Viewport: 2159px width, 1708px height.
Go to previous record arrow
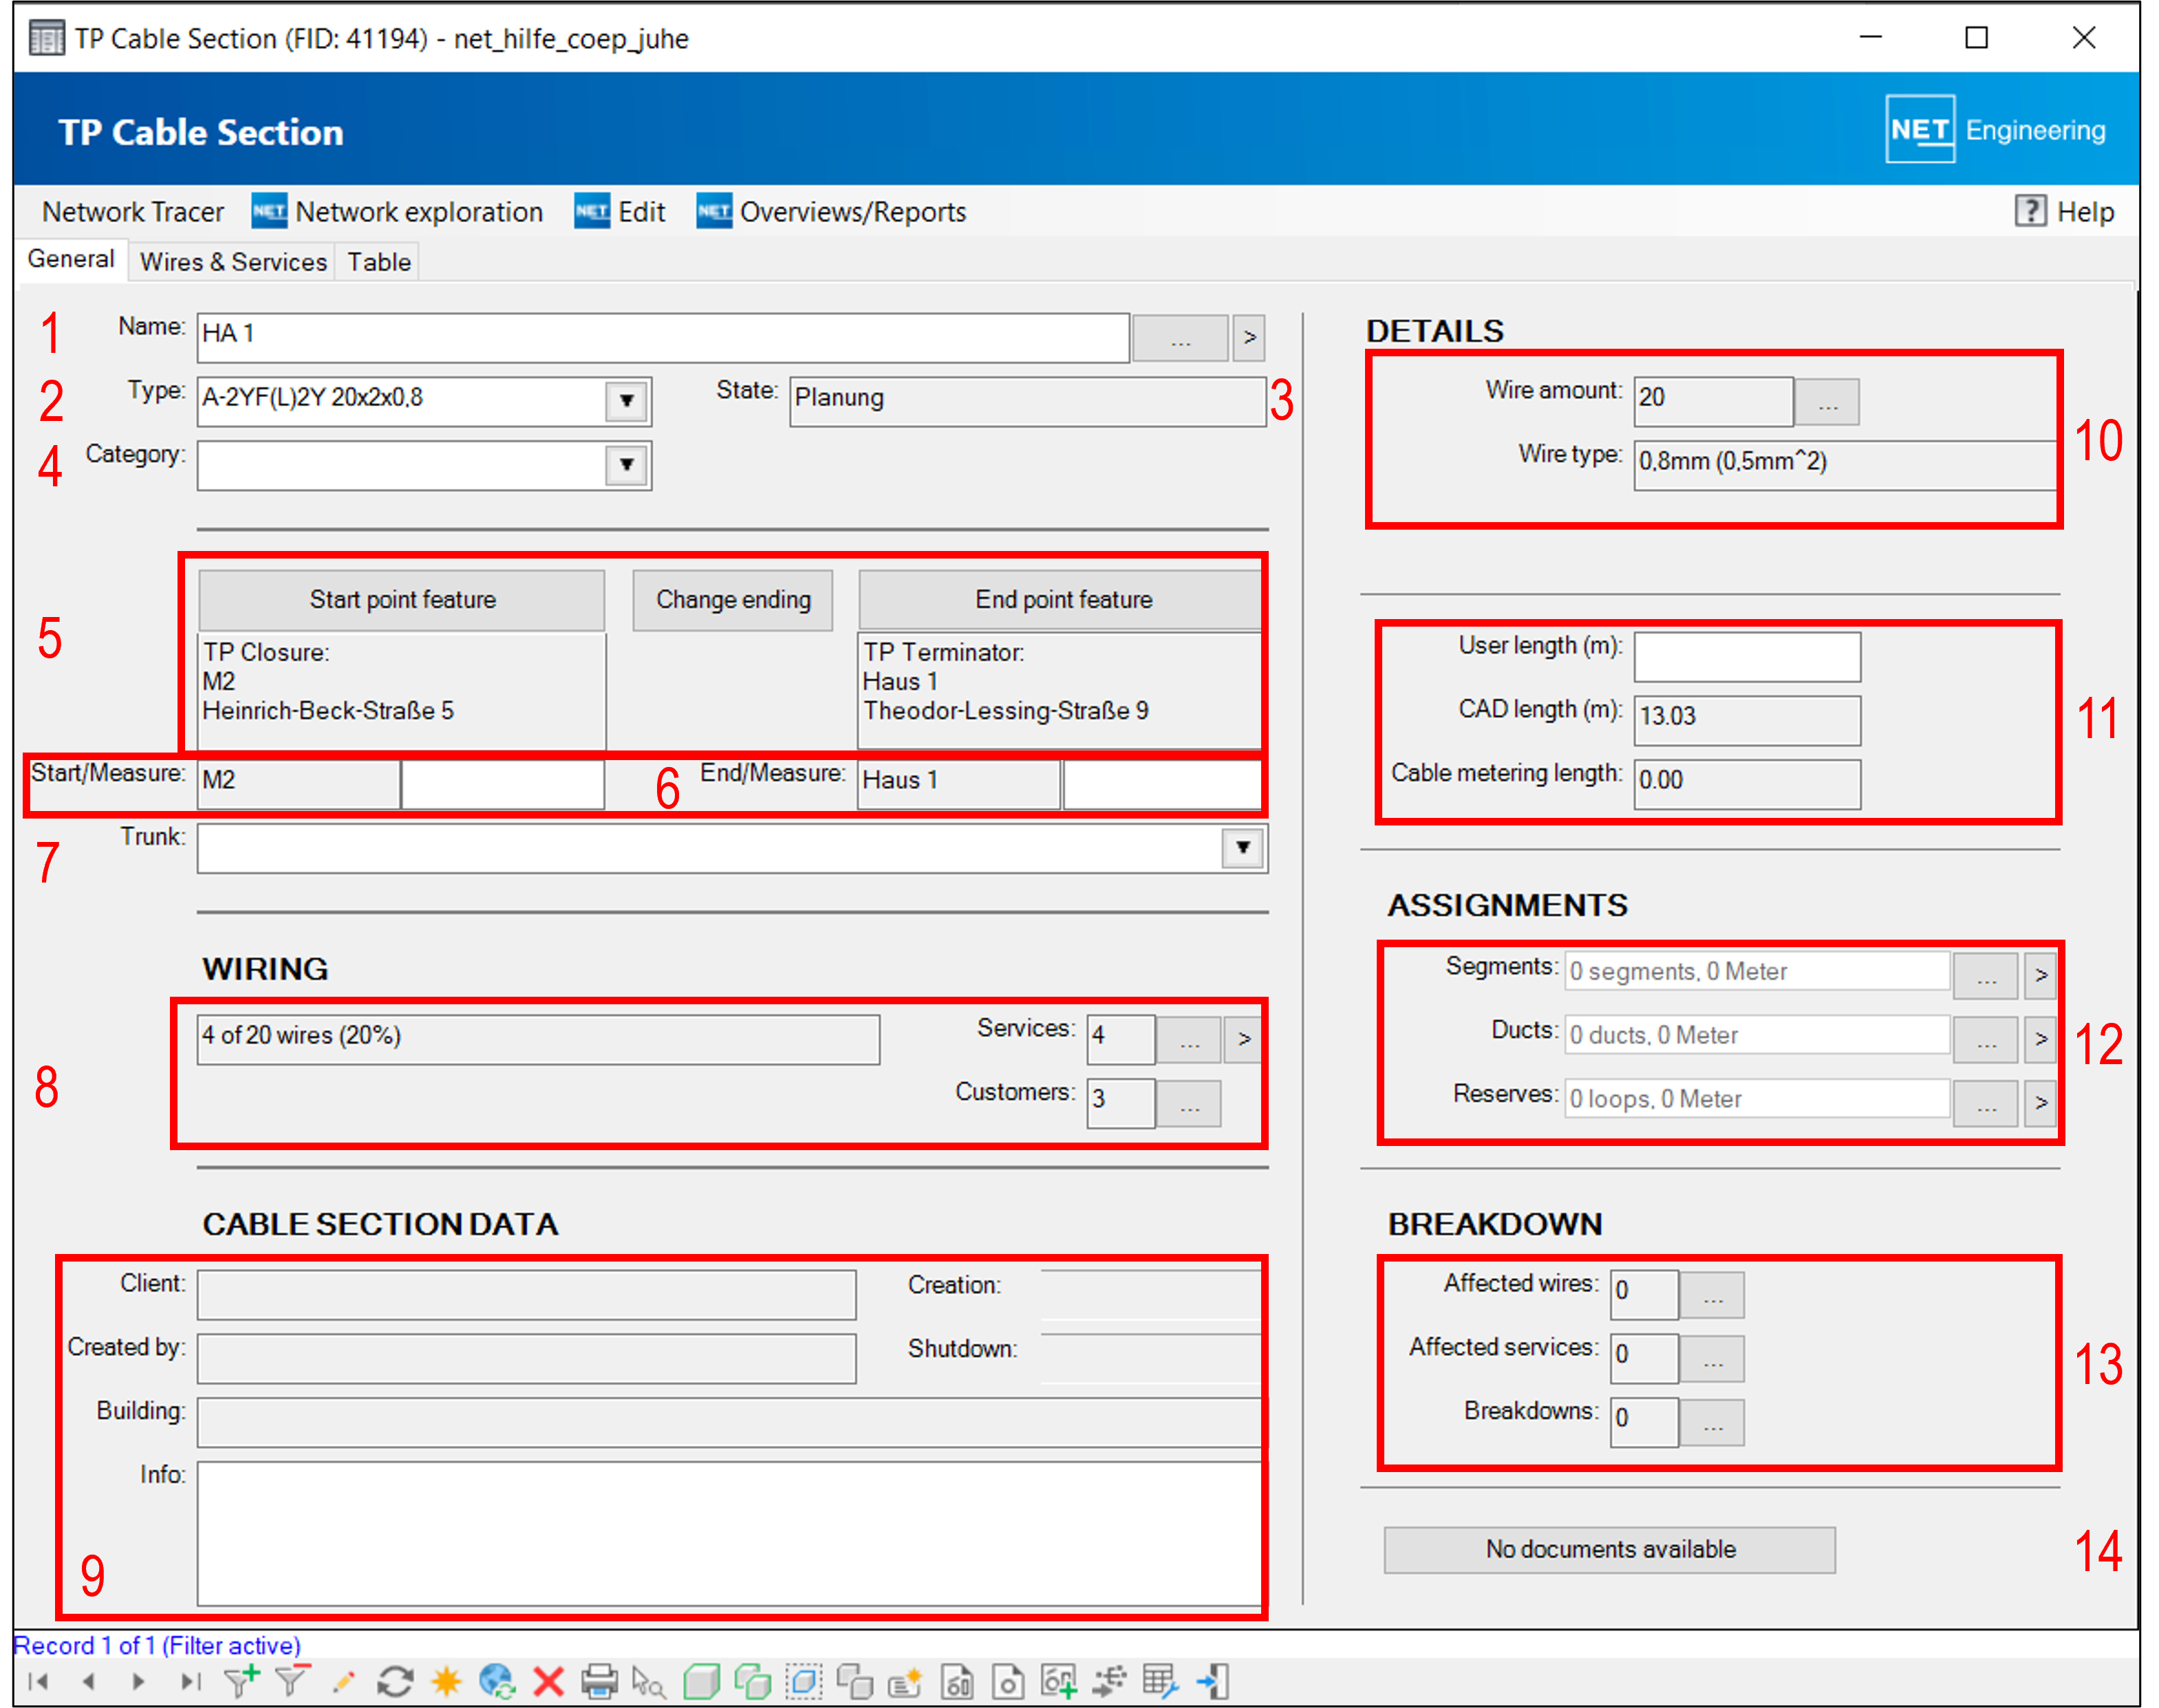click(x=88, y=1681)
